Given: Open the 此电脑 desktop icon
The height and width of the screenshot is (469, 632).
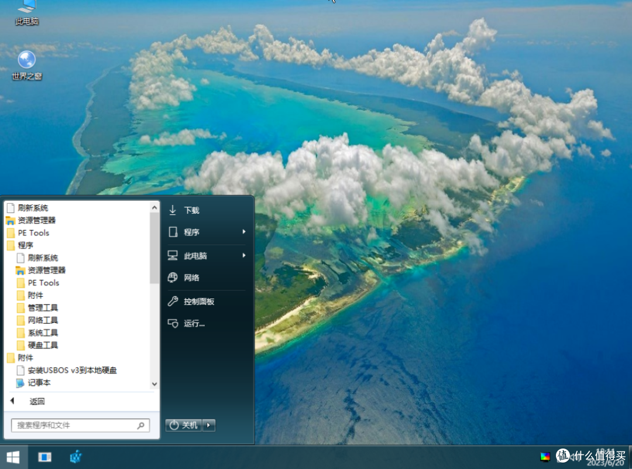Looking at the screenshot, I should (x=26, y=12).
